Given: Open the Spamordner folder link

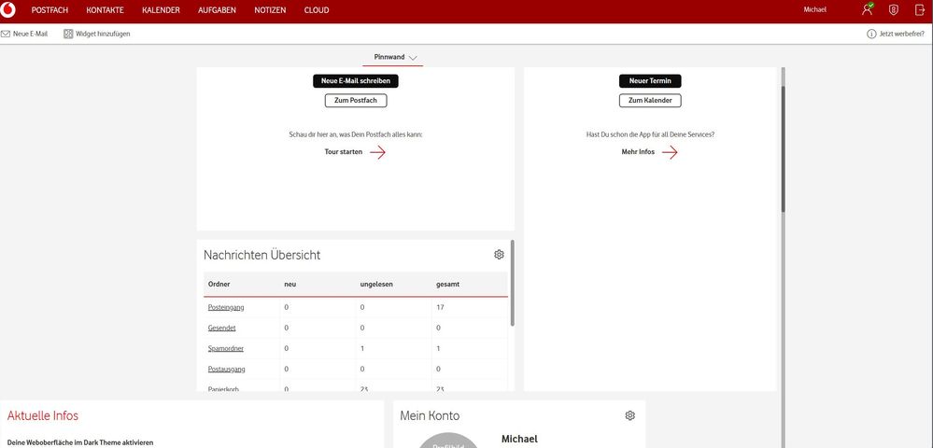Looking at the screenshot, I should [x=225, y=349].
